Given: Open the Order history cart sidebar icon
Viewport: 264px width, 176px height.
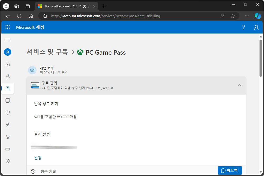Looking at the screenshot, I should 8,137.
